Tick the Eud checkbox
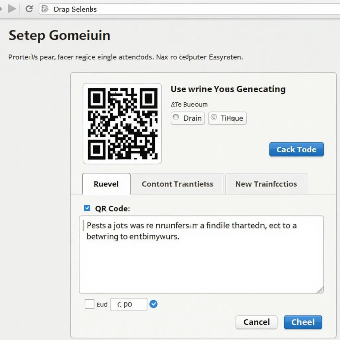340x340 pixels. [x=89, y=304]
